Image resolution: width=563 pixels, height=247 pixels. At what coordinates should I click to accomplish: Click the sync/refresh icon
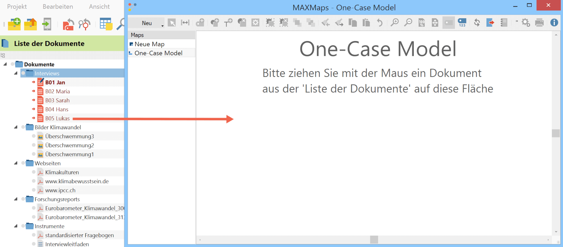point(477,22)
